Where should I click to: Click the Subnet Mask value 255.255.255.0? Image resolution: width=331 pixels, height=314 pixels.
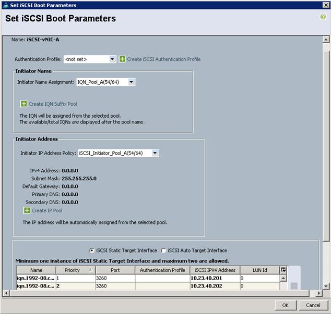(79, 179)
